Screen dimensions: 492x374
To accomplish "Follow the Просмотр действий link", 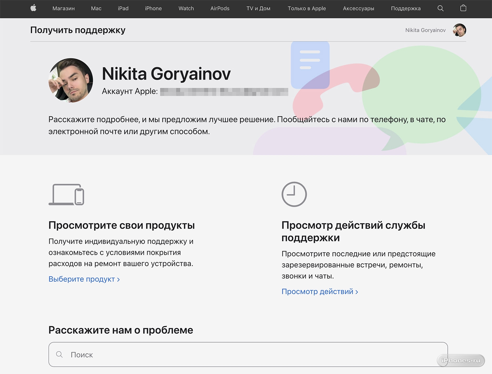I will pos(320,291).
